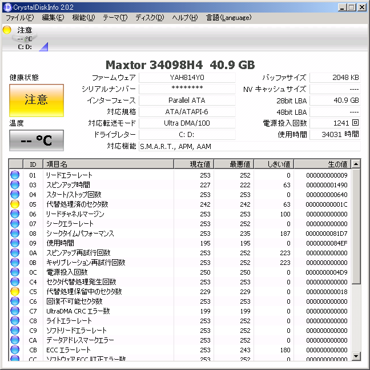Click the transfer mode field Ultra DMA/100
The height and width of the screenshot is (370, 370).
[x=187, y=123]
